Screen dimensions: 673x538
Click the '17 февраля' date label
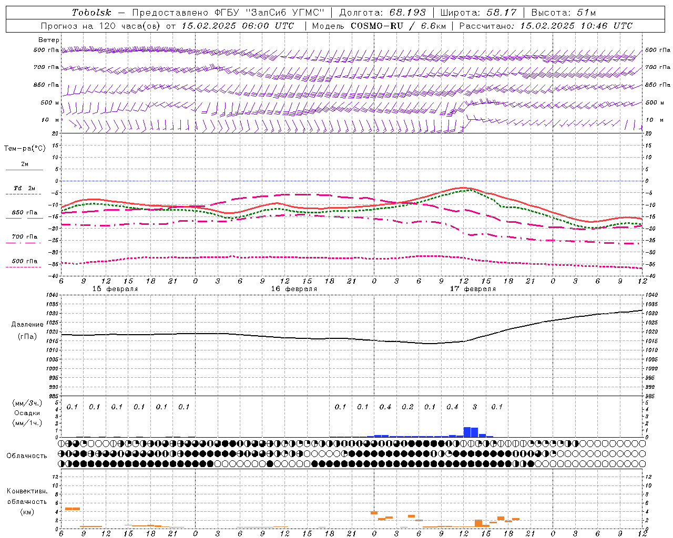(x=473, y=289)
